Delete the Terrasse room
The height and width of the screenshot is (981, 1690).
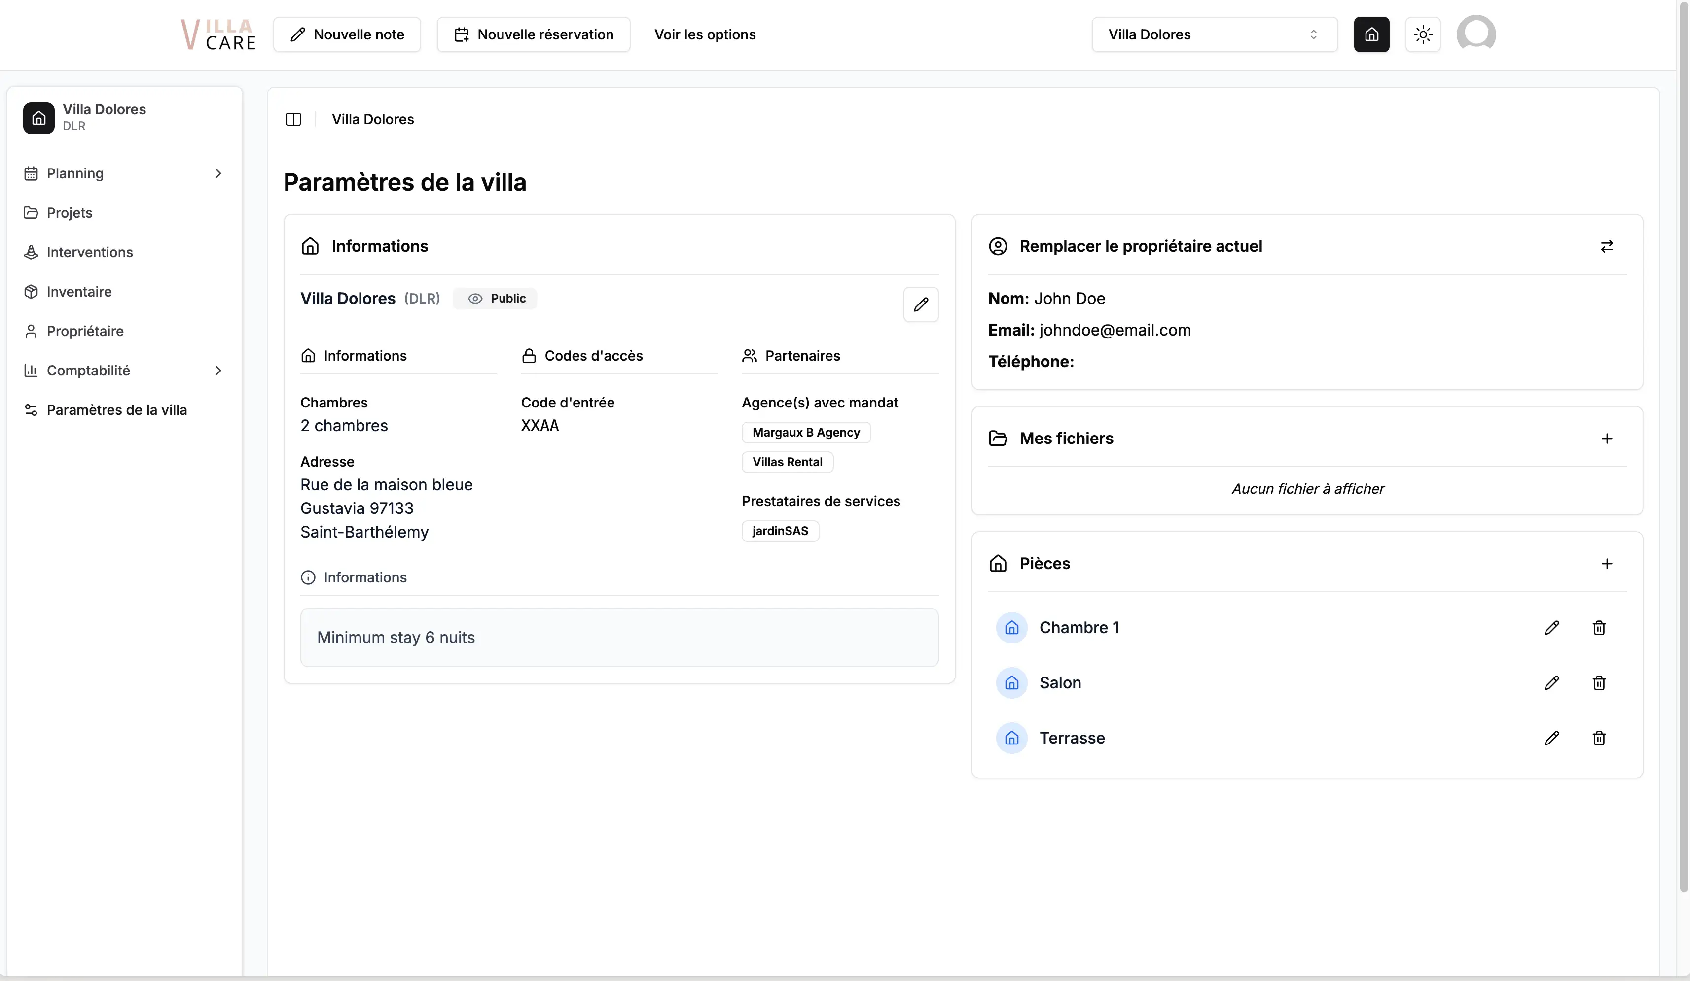coord(1599,738)
